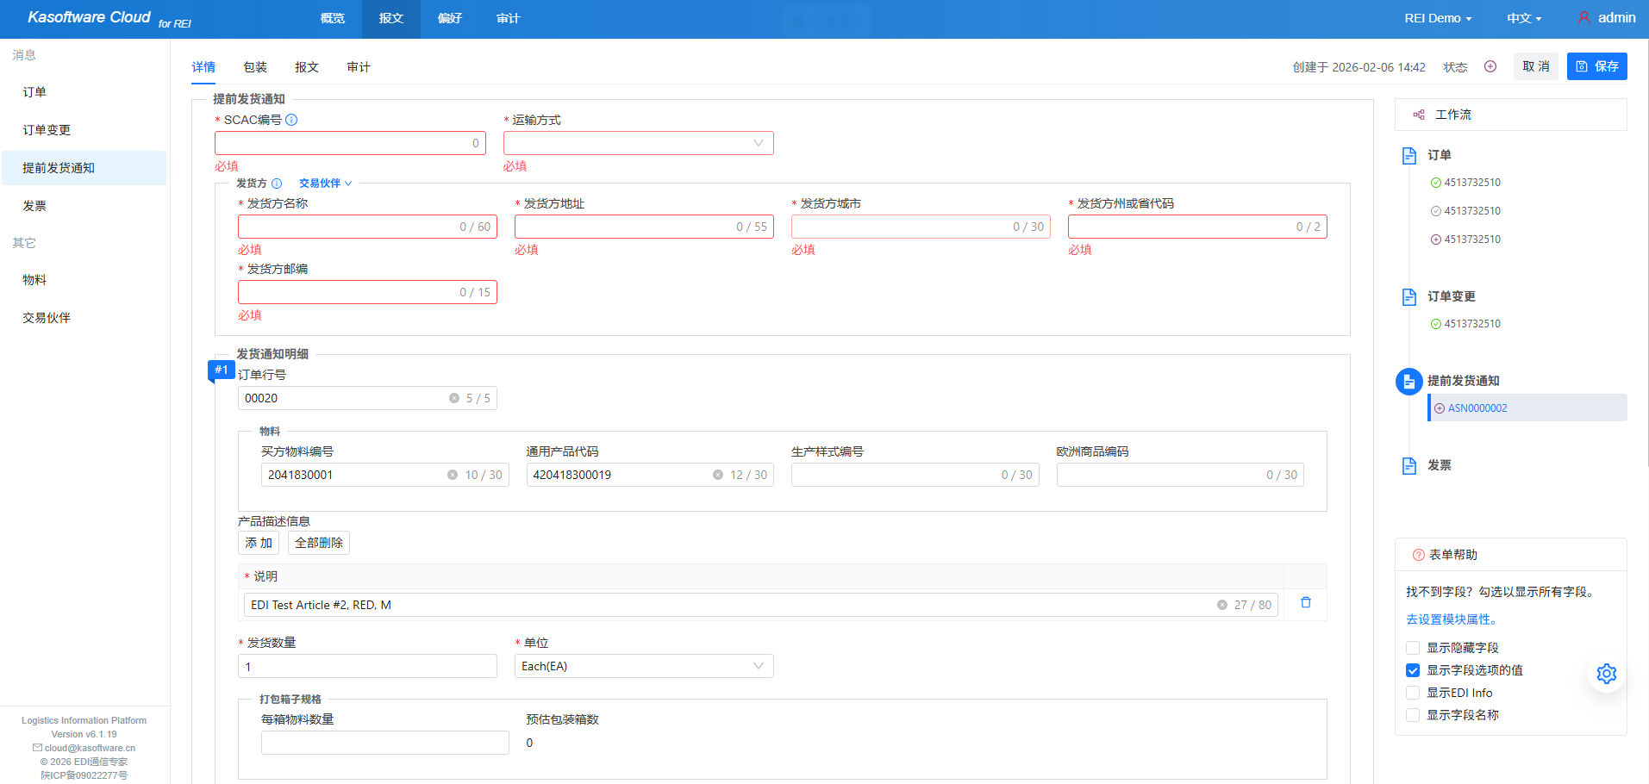Switch to the 报文 sub-tab below the header
Screen dimensions: 1649x784
307,67
